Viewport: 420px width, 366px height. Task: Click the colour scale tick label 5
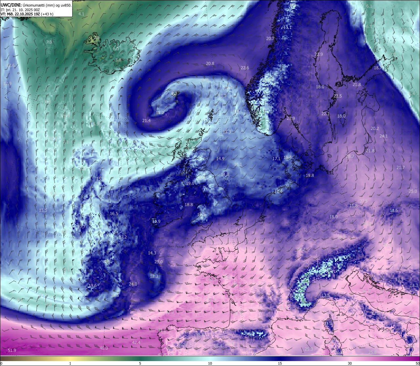(140, 363)
